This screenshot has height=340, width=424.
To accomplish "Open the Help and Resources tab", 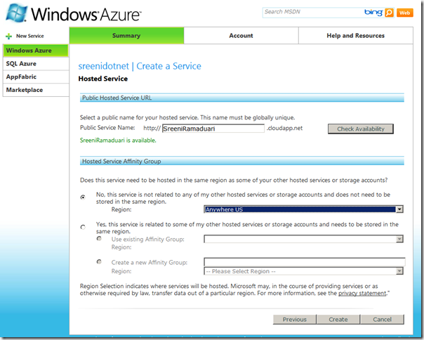I will [x=356, y=35].
